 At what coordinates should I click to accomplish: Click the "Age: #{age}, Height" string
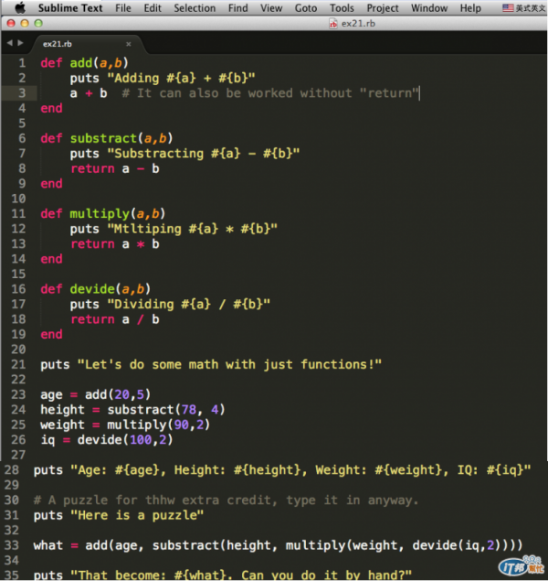(x=300, y=470)
